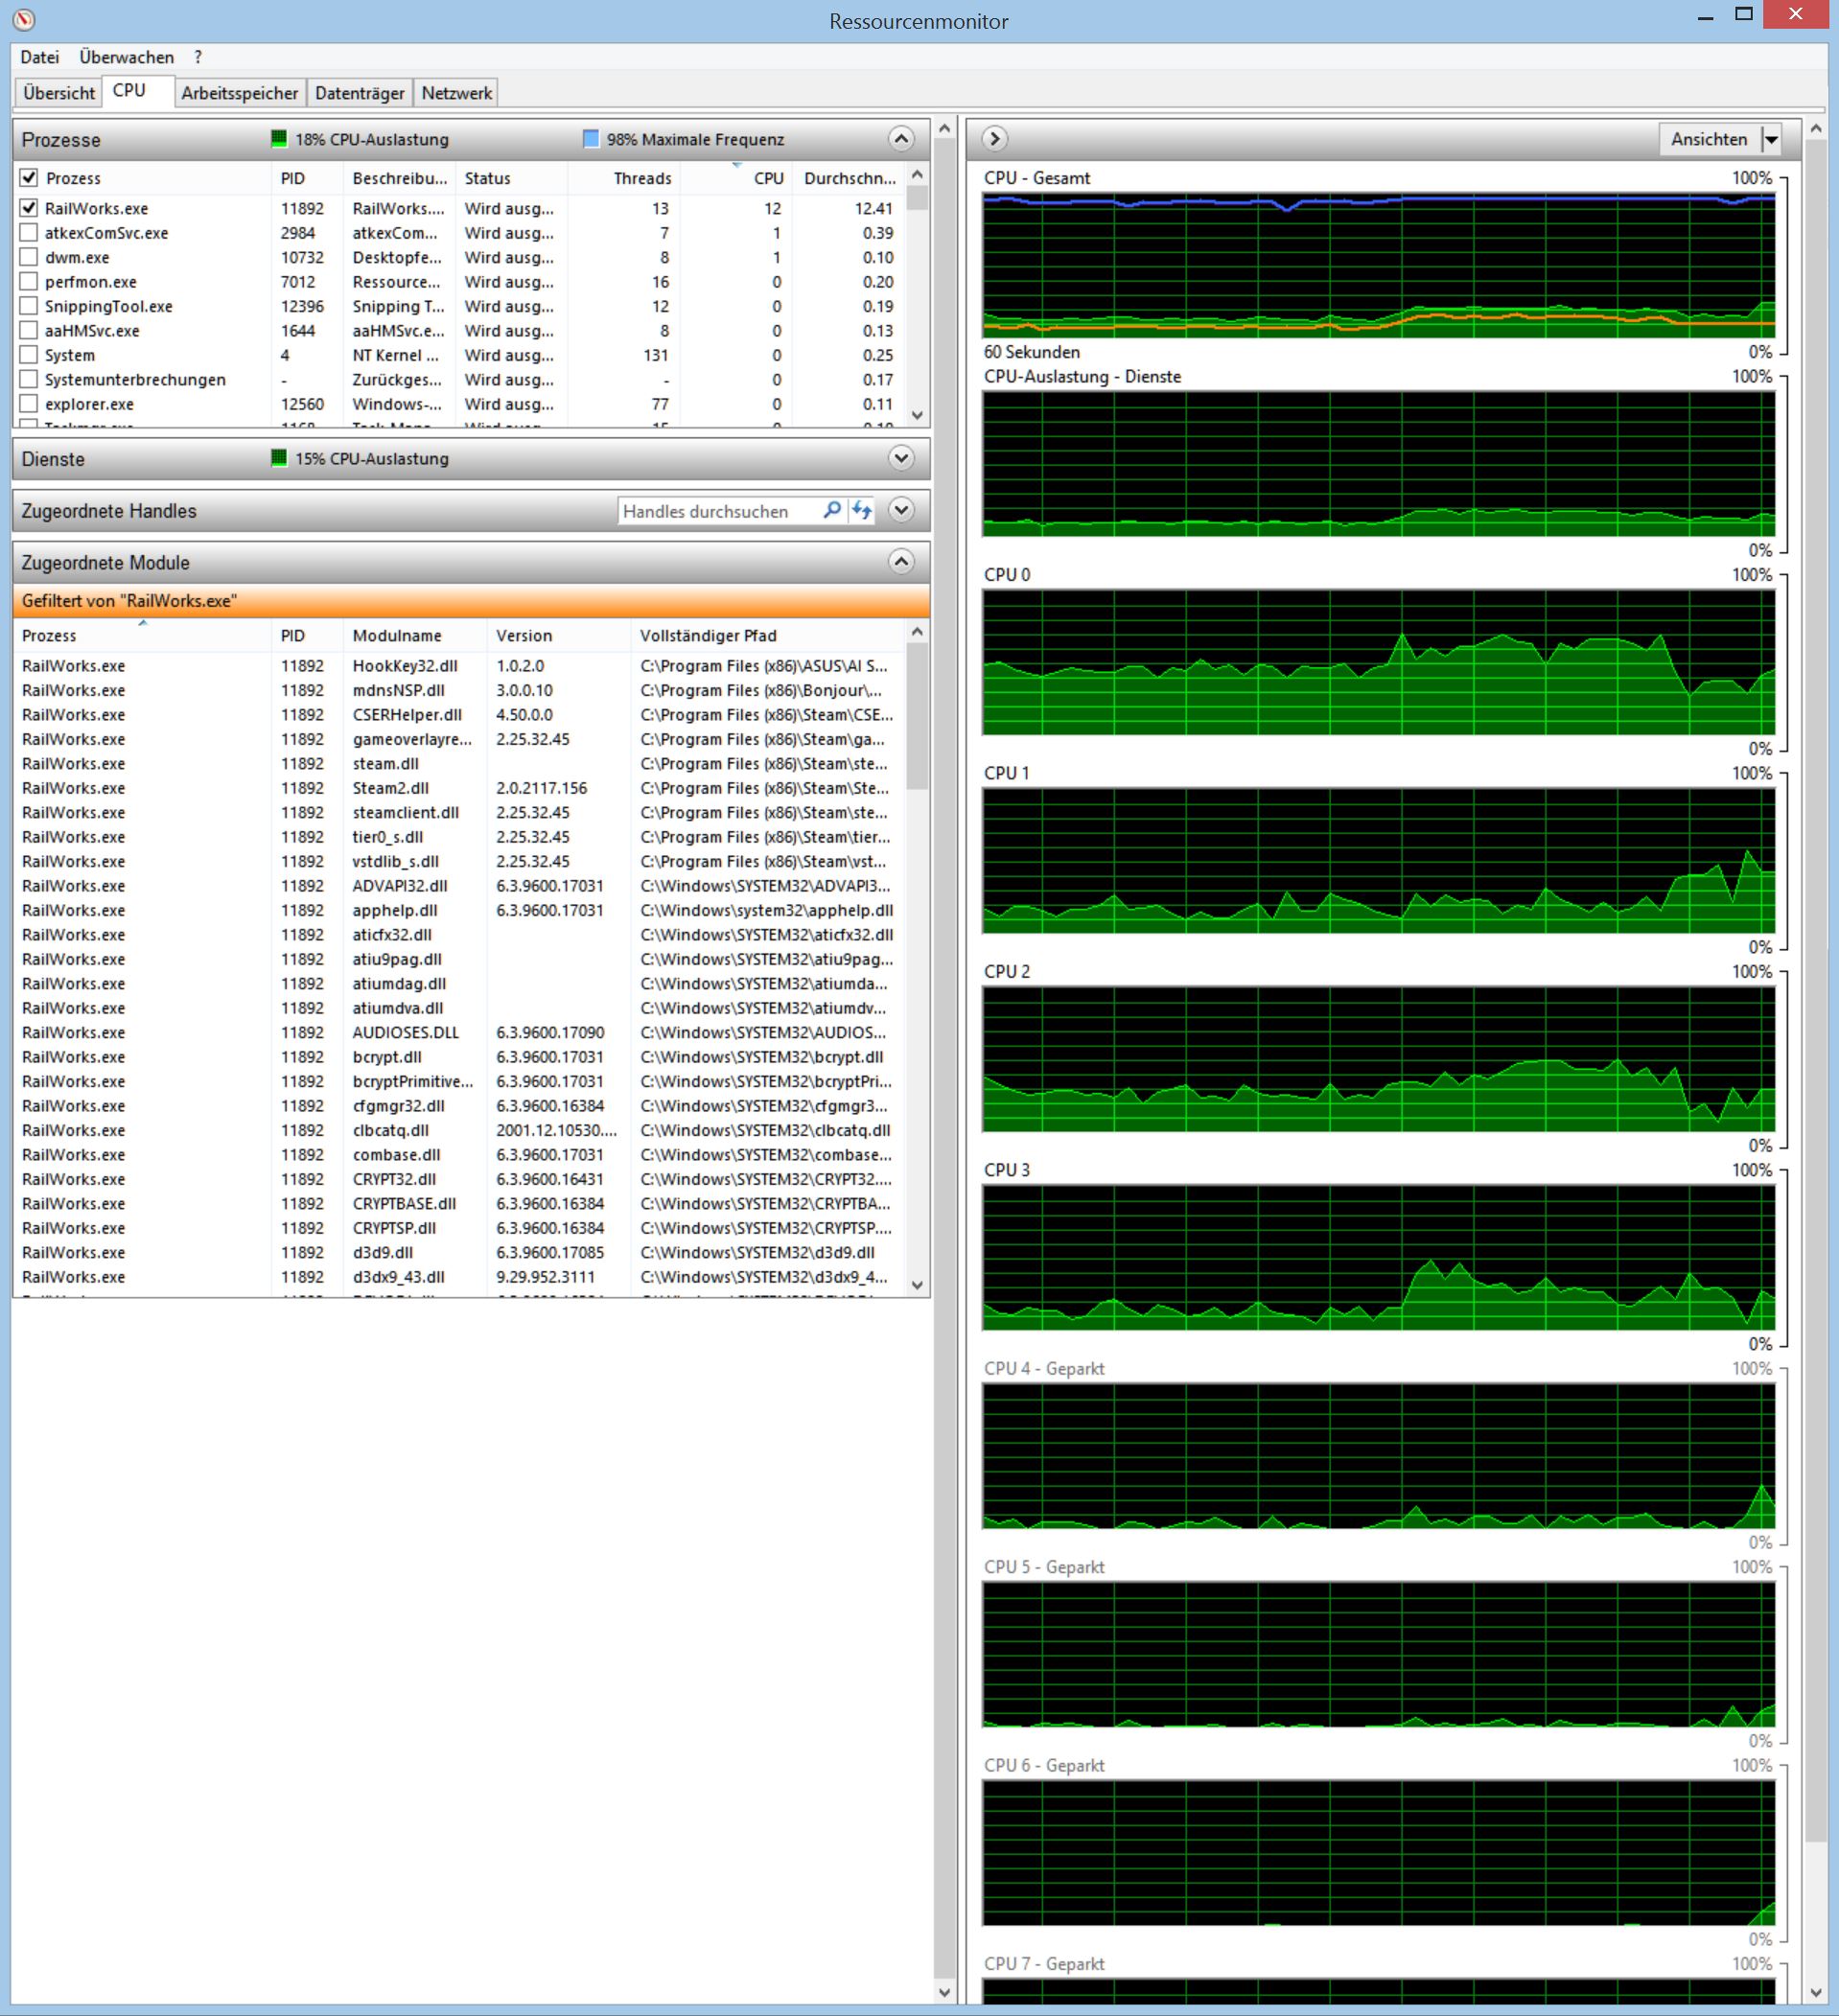Sort modules by PID column header
Viewport: 1839px width, 2016px height.
coord(307,635)
